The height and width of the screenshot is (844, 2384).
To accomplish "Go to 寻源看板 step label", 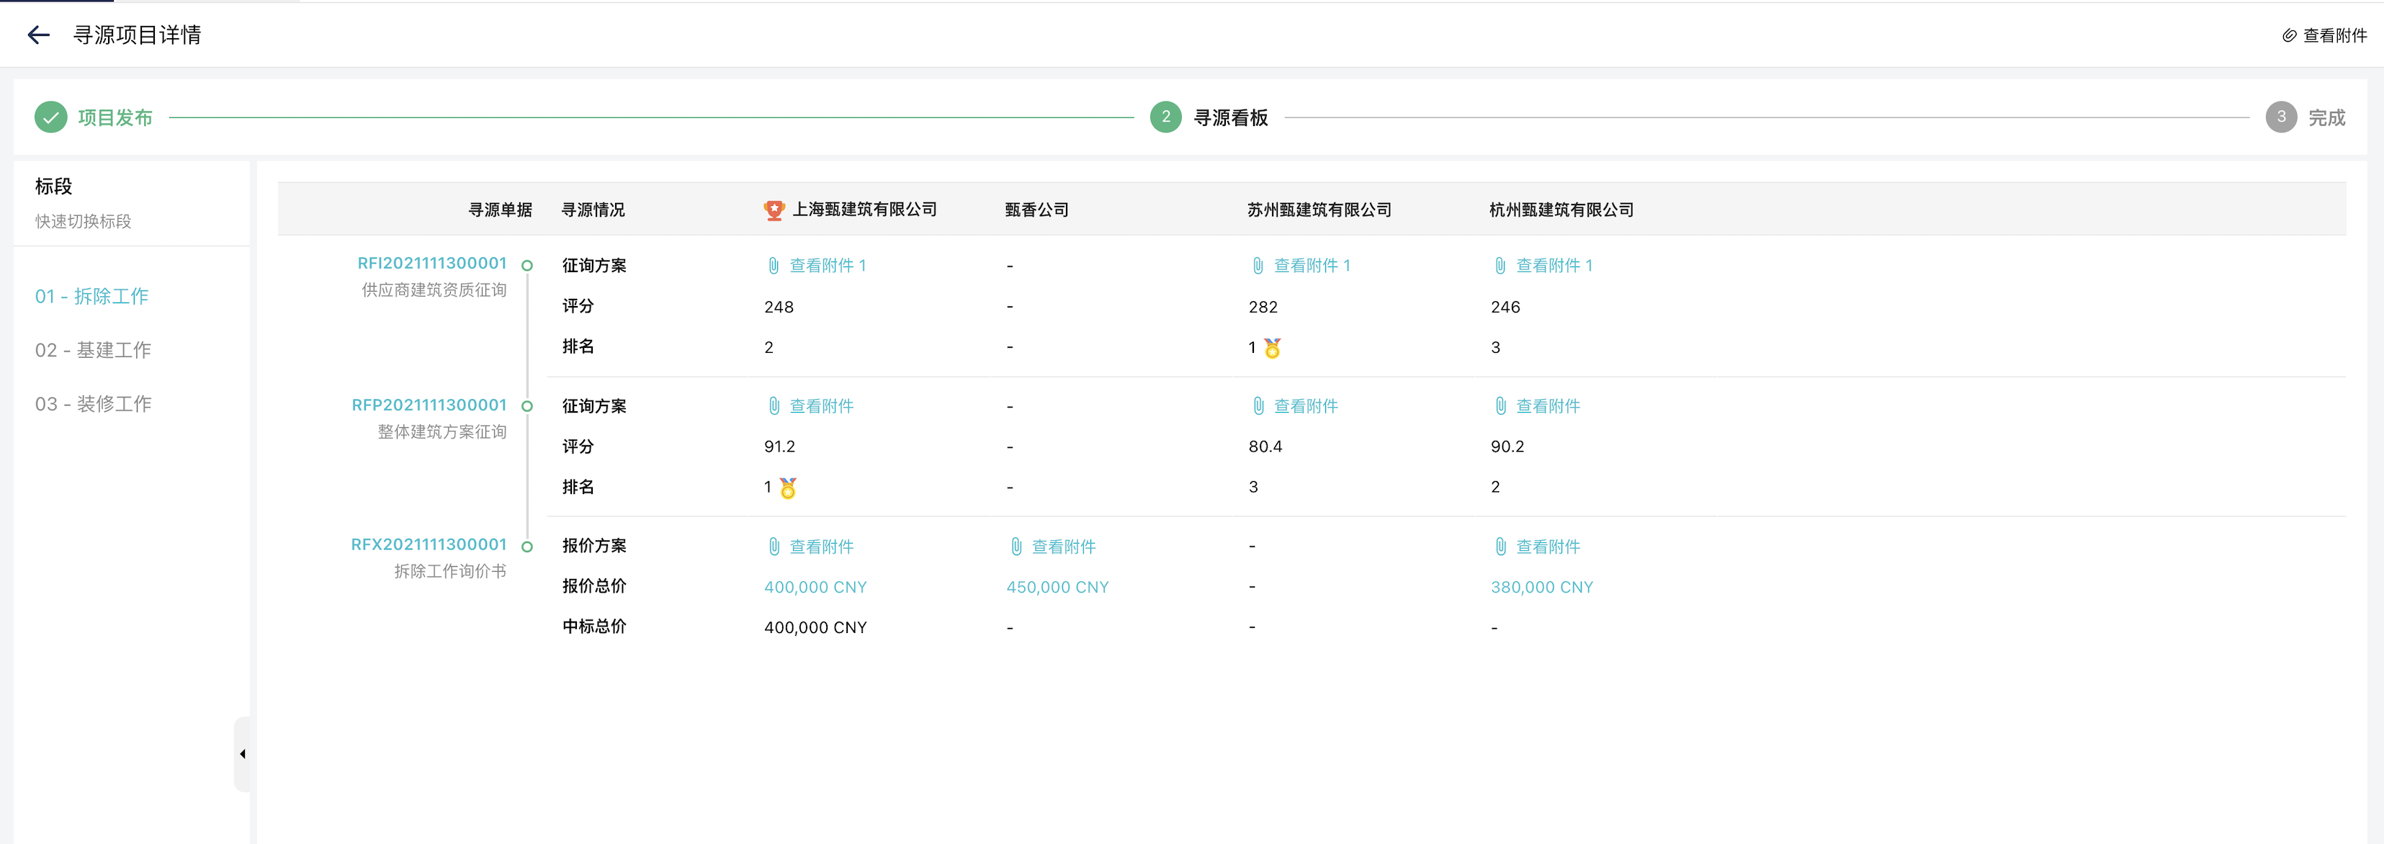I will pos(1230,117).
